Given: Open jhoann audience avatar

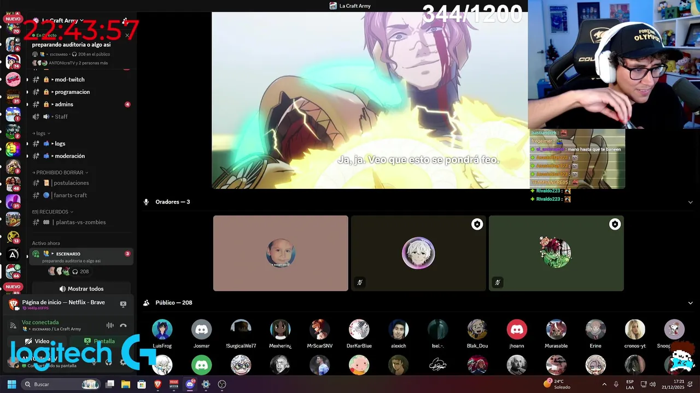Looking at the screenshot, I should click(516, 330).
